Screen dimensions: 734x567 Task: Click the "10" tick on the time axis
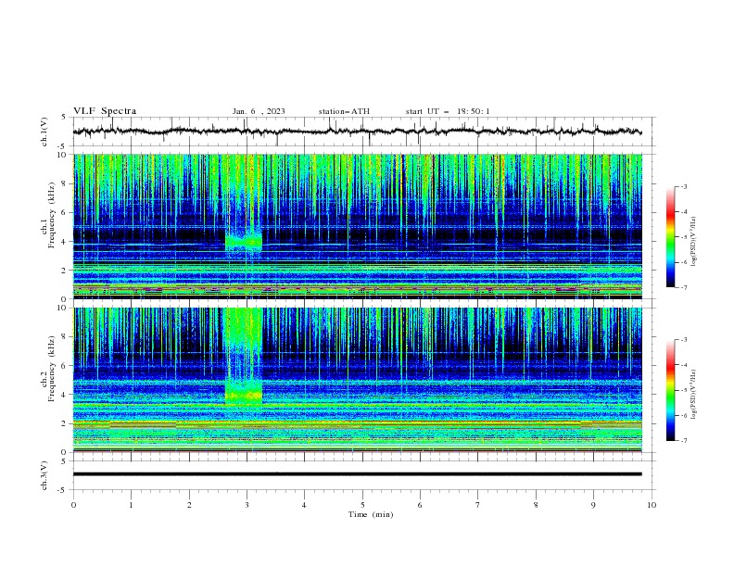[x=652, y=505]
